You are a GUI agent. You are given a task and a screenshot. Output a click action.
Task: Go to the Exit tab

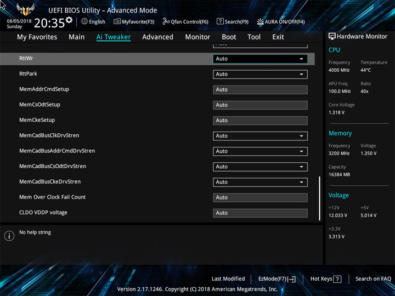click(278, 37)
